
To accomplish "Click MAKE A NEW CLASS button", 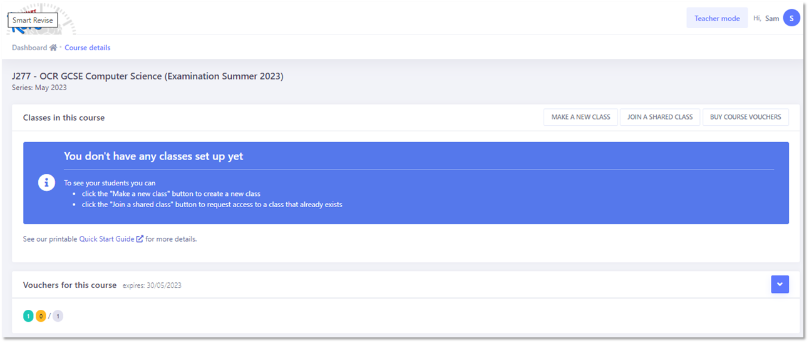I will (580, 117).
